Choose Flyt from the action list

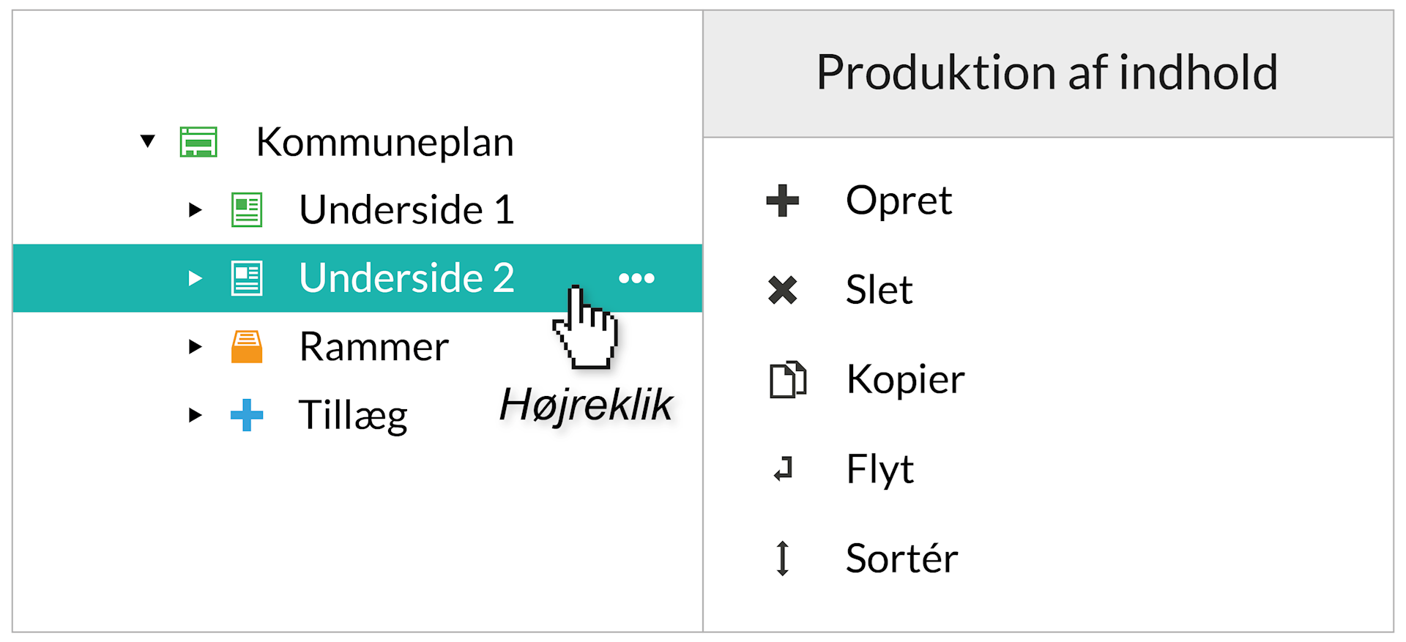[x=879, y=469]
